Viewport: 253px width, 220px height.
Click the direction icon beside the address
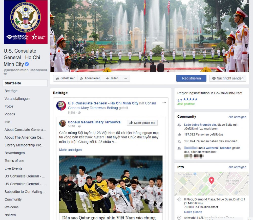[179, 200]
